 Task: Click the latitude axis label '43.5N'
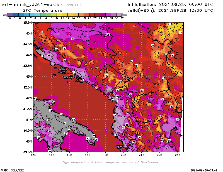pyautogui.click(x=27, y=66)
